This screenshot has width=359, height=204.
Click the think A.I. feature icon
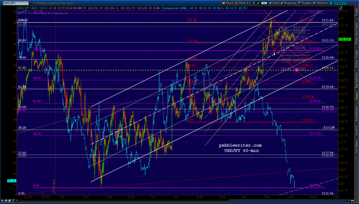pos(243,2)
